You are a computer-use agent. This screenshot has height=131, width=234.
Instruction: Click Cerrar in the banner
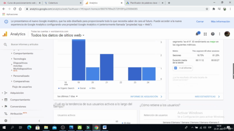200,21
